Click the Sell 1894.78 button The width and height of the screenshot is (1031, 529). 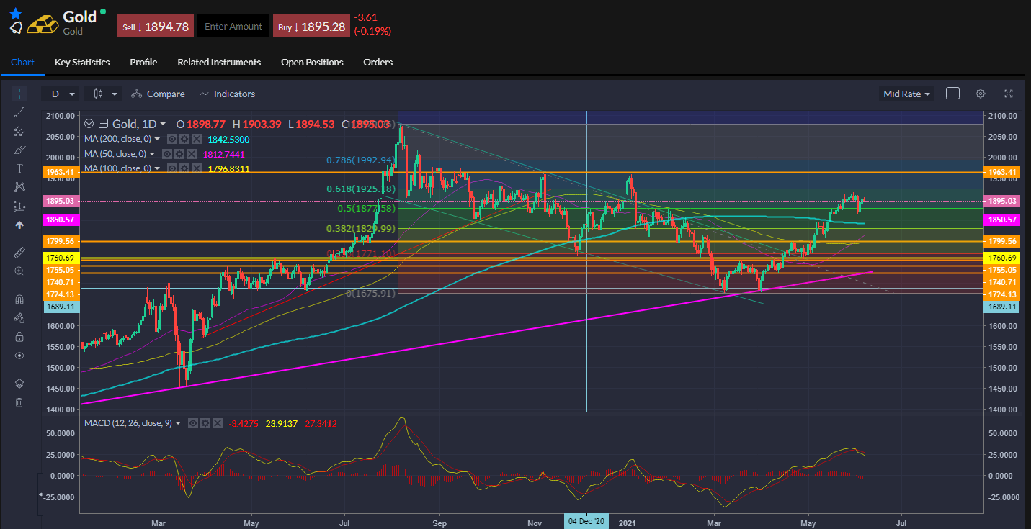[x=156, y=26]
